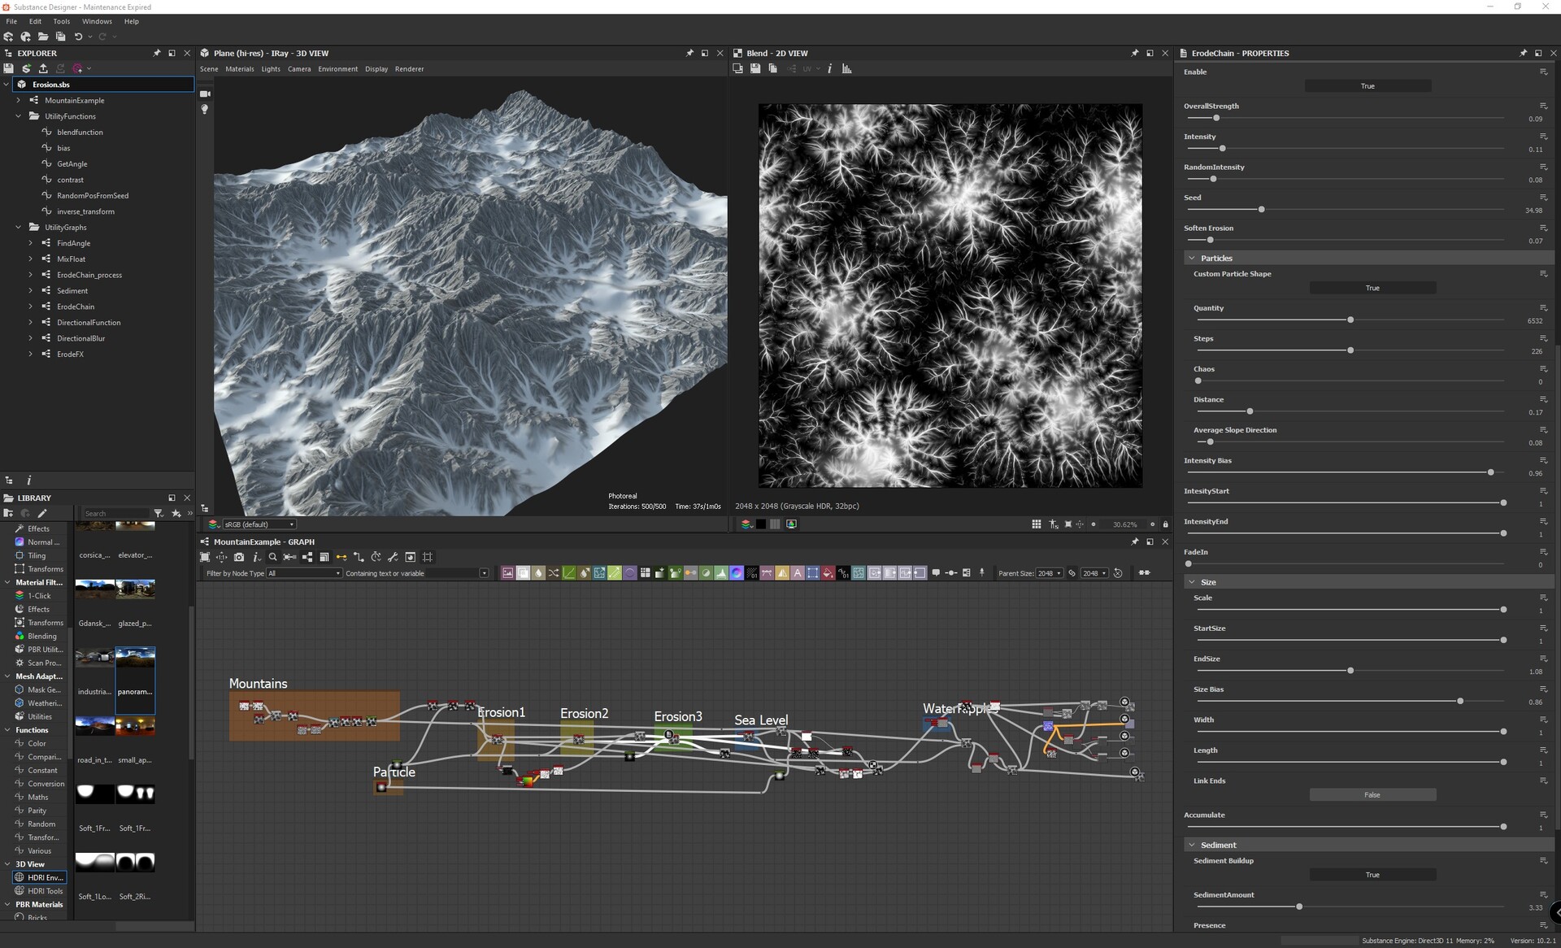Open Filter by Node Type dropdown
Screen dimensions: 1561x948
[304, 573]
